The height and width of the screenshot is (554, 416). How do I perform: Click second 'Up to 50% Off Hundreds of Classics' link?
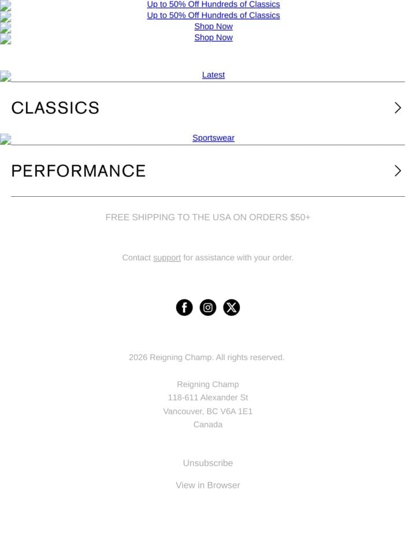[x=213, y=16]
